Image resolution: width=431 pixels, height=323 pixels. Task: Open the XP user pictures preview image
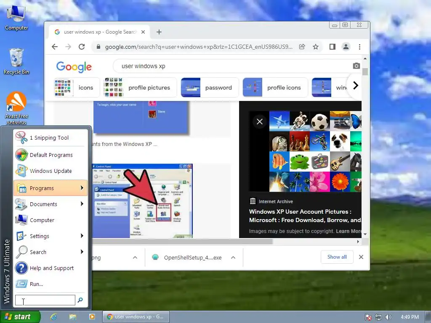tap(315, 151)
